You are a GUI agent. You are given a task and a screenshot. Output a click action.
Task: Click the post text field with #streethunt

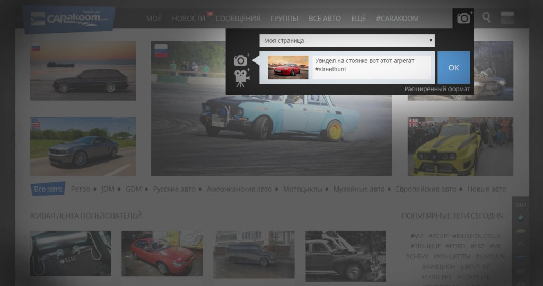[x=372, y=67]
